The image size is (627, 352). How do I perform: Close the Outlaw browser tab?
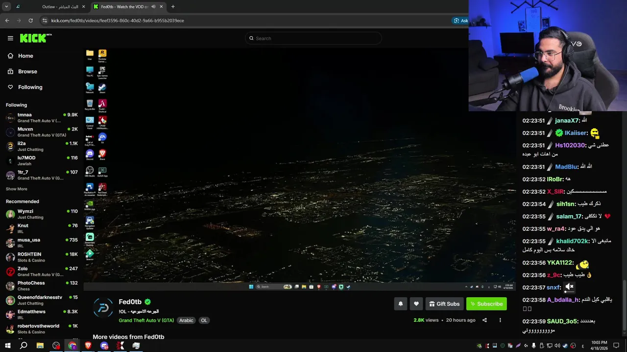pyautogui.click(x=83, y=7)
